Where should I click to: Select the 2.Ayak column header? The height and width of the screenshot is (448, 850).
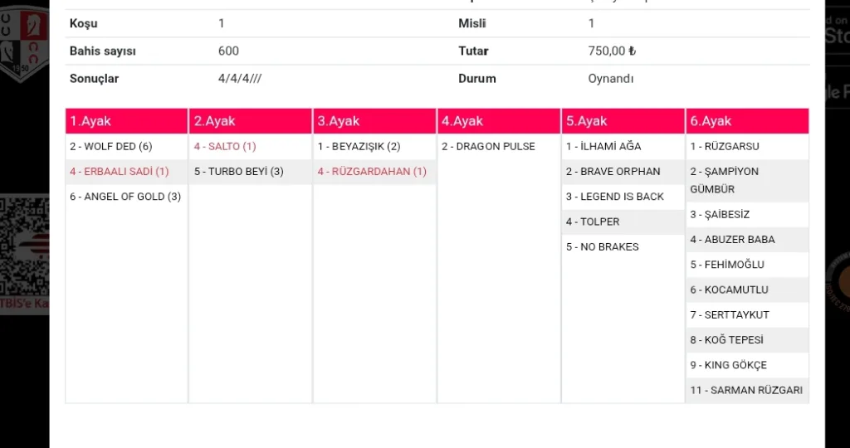(x=251, y=121)
